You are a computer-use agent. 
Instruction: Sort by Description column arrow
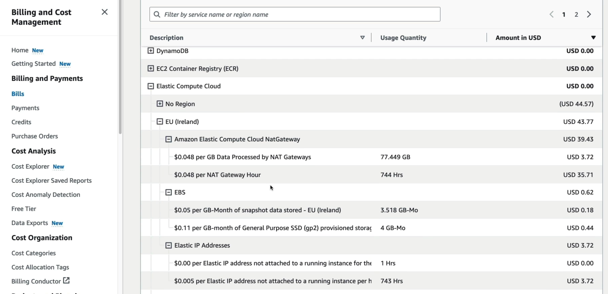pyautogui.click(x=363, y=38)
